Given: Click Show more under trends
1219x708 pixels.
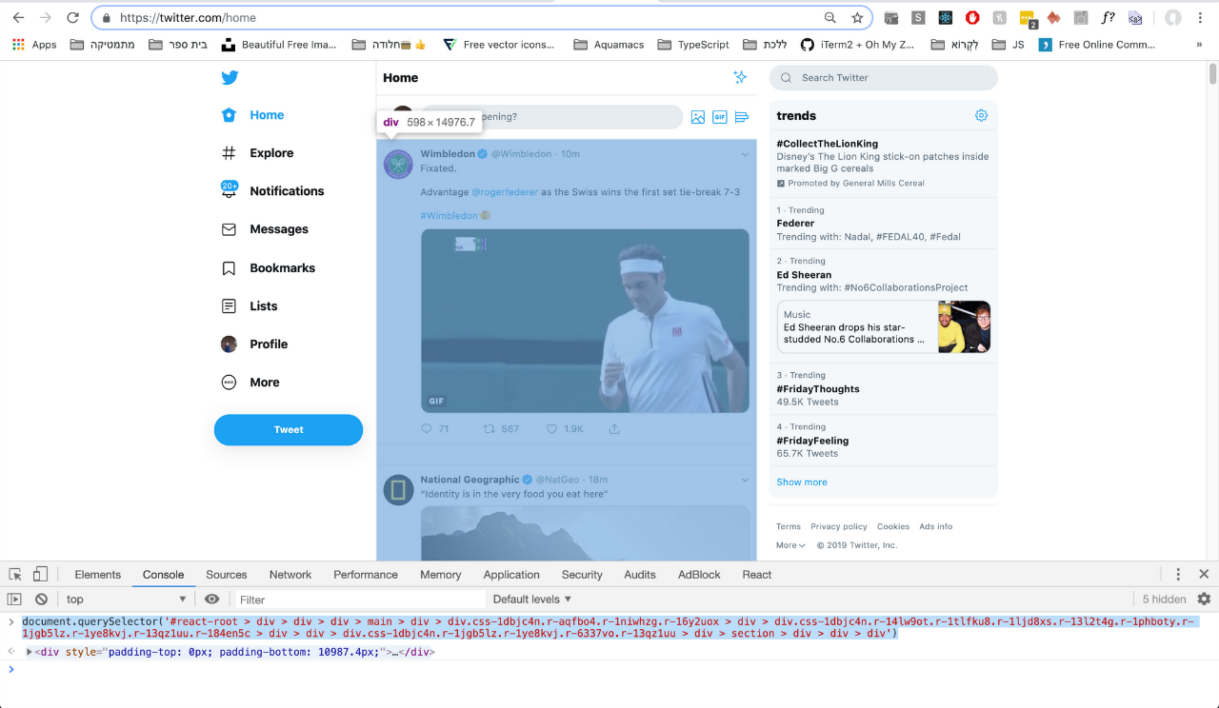Looking at the screenshot, I should click(802, 482).
